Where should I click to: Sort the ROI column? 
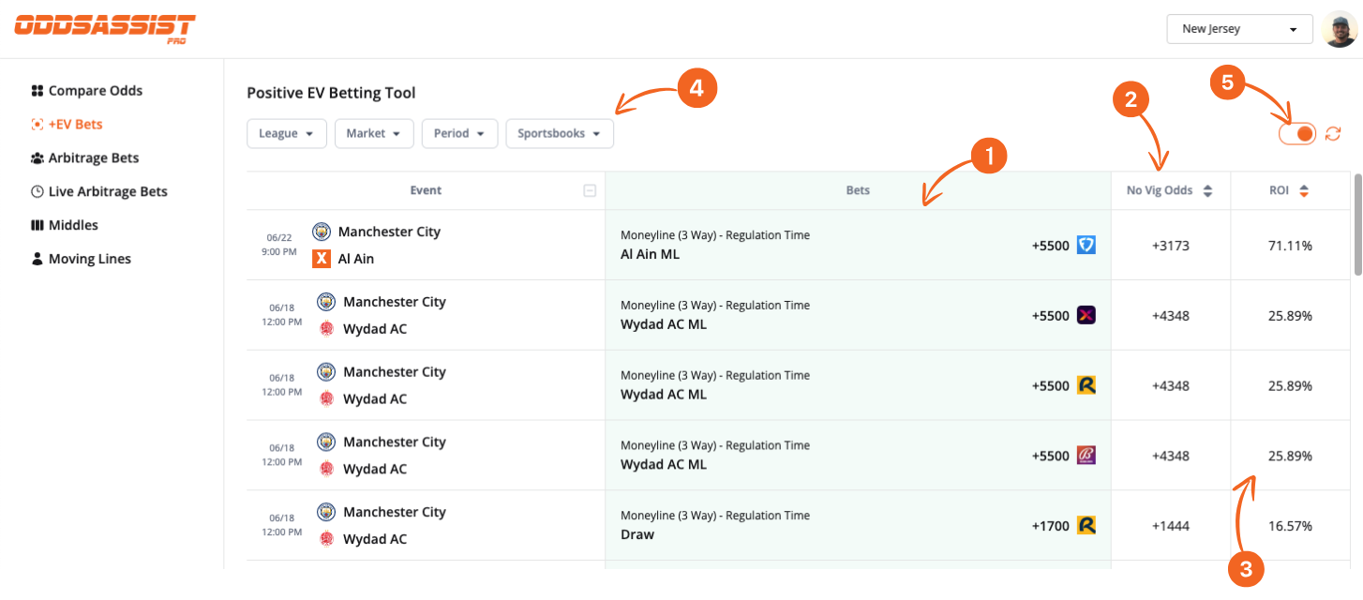point(1303,189)
